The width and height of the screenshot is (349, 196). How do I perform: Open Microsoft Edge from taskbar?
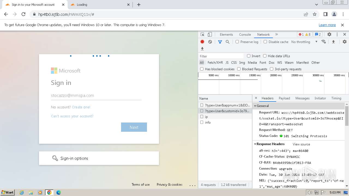point(58,192)
